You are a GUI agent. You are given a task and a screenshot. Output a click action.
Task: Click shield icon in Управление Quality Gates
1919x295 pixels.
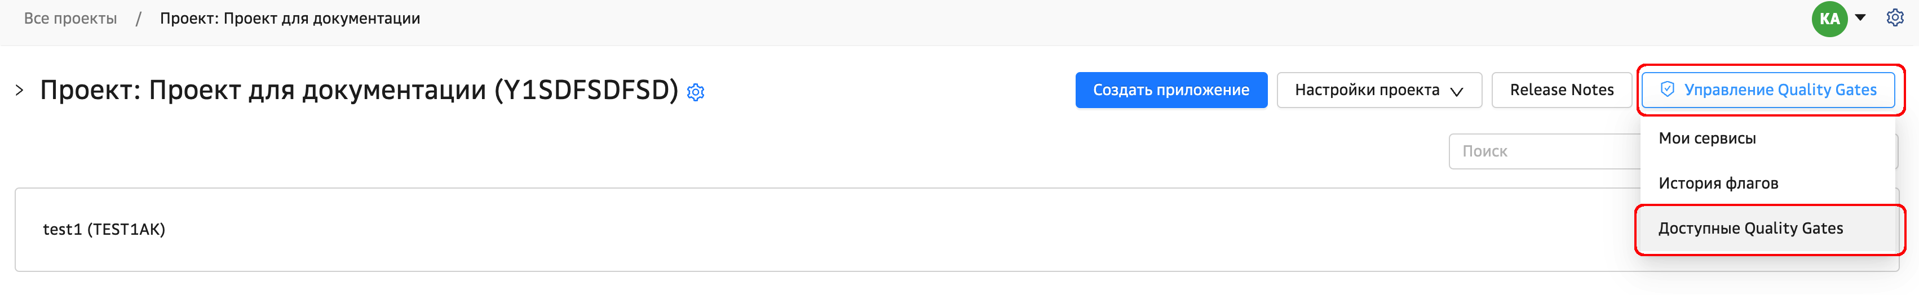[1667, 90]
